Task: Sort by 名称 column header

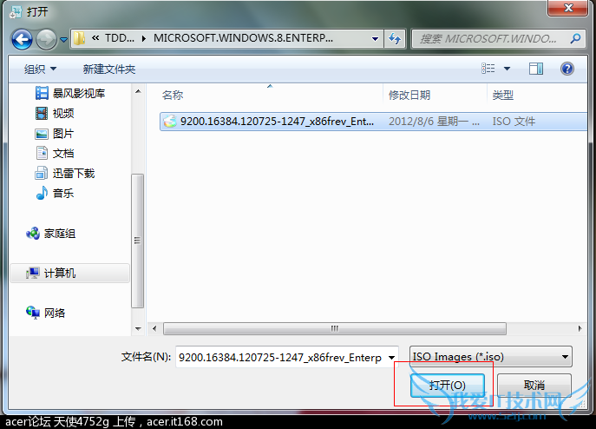Action: point(173,96)
